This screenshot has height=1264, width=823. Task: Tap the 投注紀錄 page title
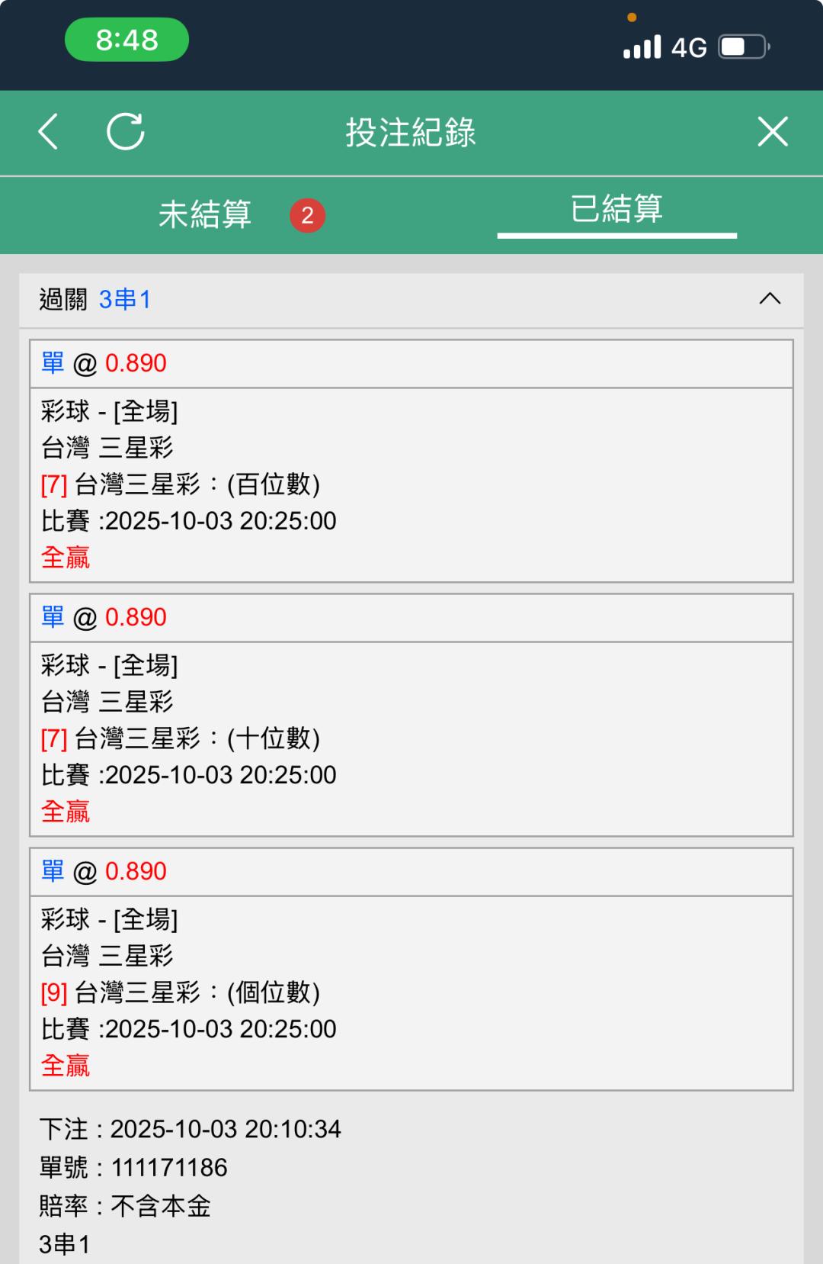(x=411, y=132)
